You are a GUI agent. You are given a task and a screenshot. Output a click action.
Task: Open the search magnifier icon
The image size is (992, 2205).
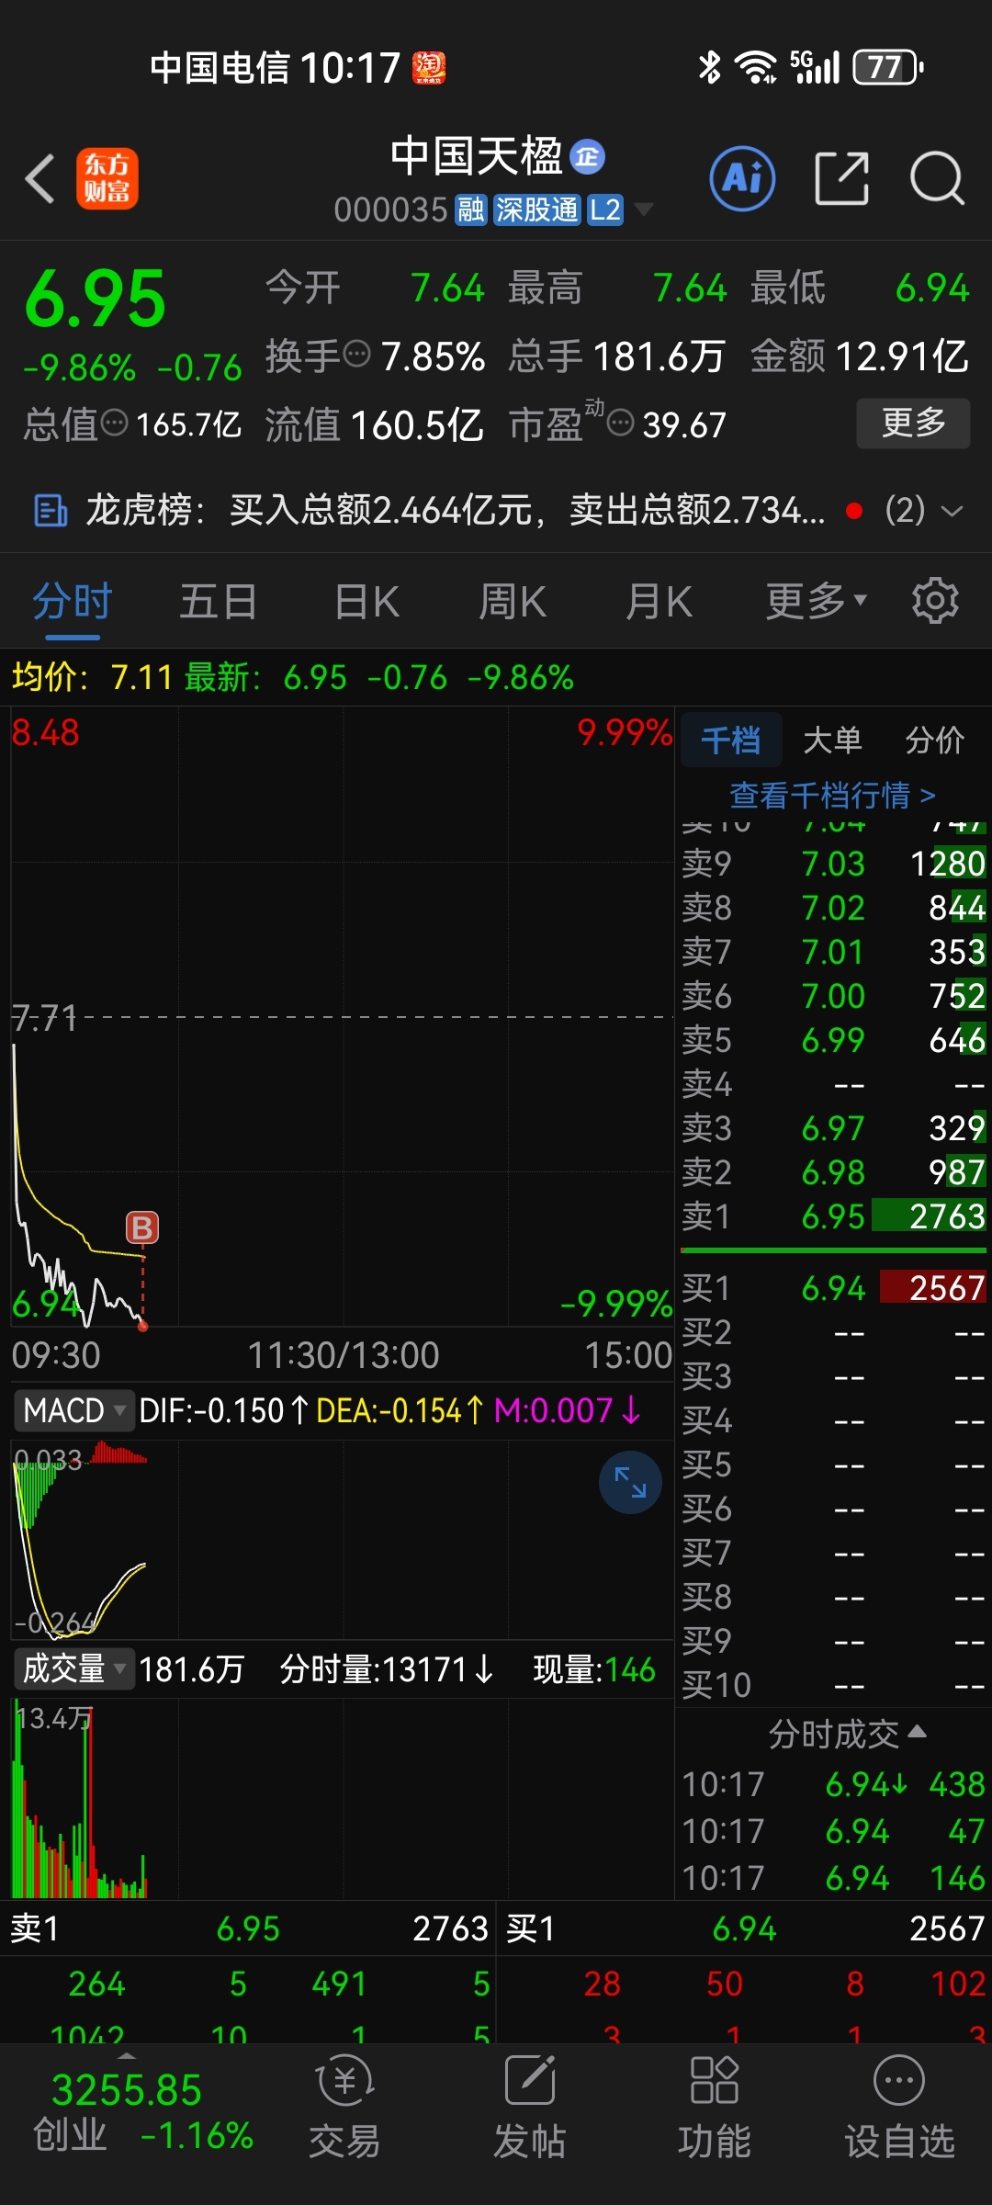click(937, 178)
